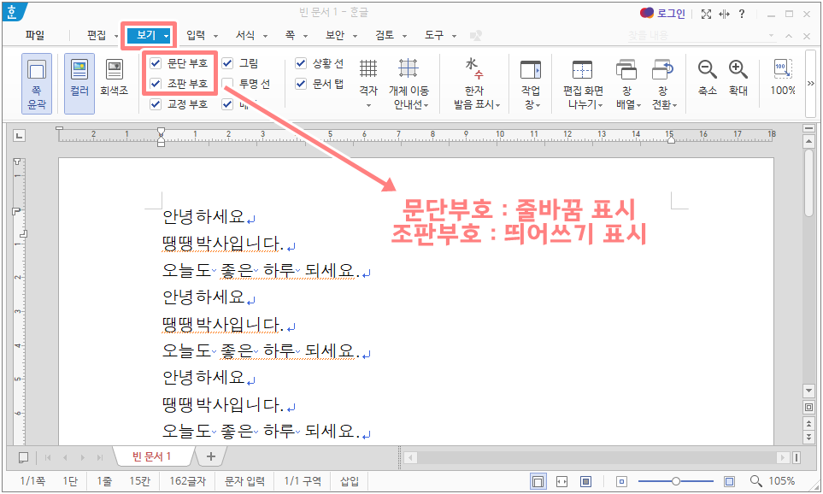Select the 쪽 윤곽 page outline view icon
The image size is (823, 494).
(36, 82)
